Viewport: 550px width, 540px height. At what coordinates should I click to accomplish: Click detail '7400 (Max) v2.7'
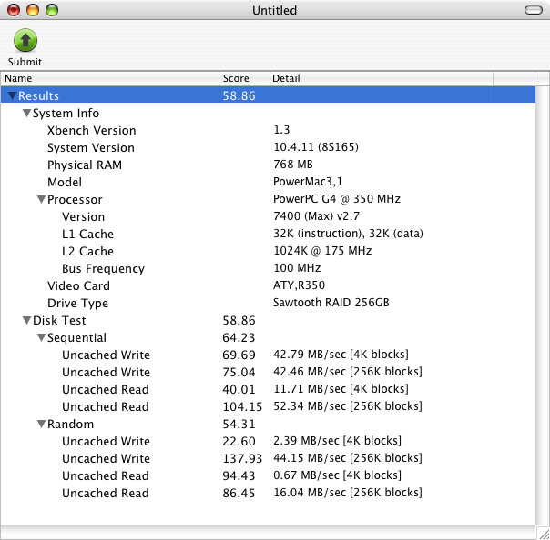click(316, 216)
